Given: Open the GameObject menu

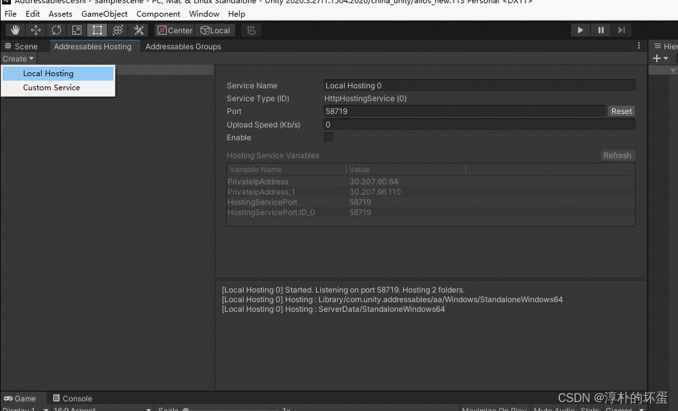Looking at the screenshot, I should [x=103, y=13].
